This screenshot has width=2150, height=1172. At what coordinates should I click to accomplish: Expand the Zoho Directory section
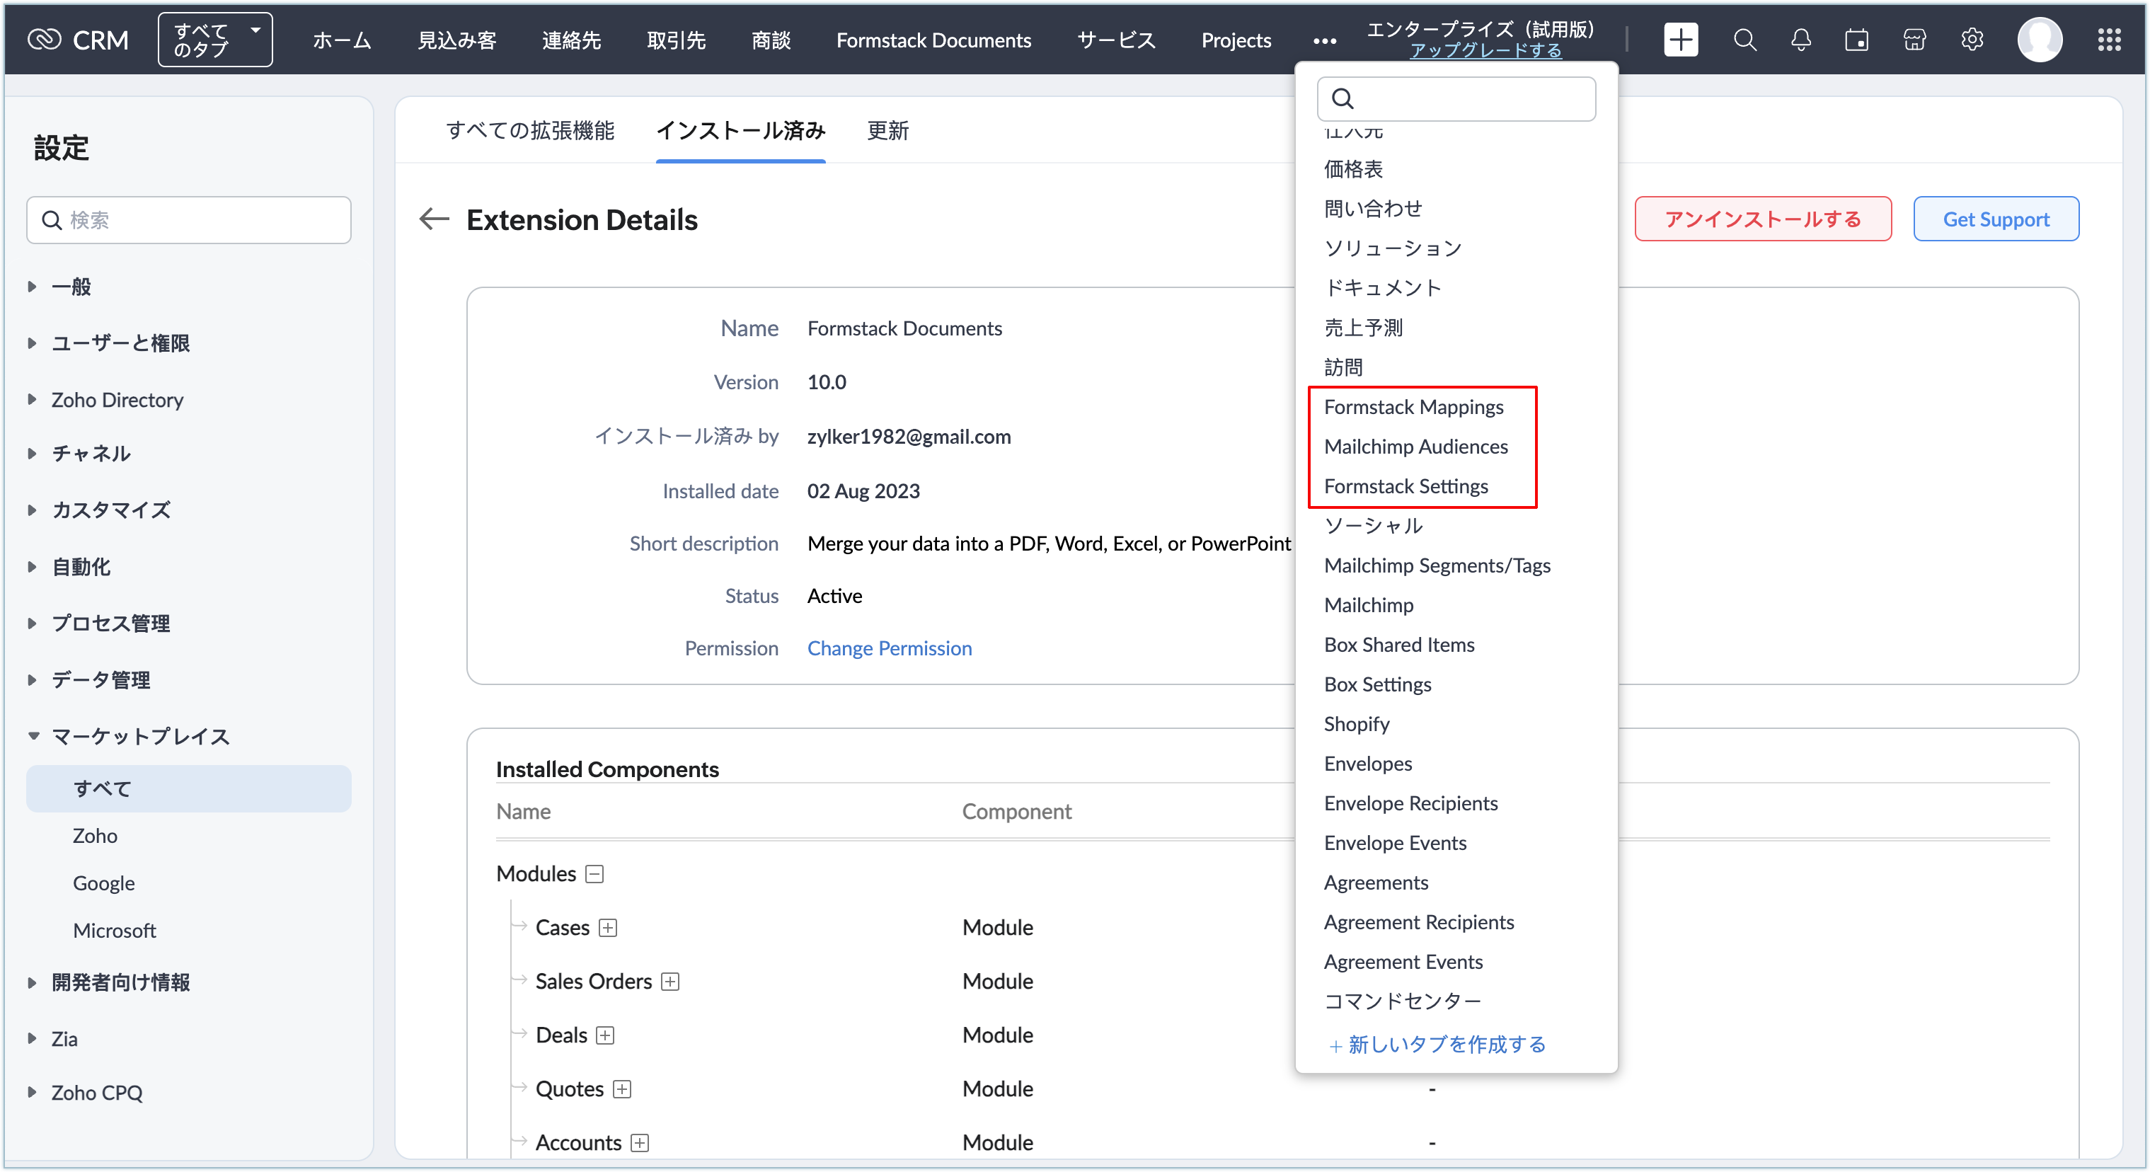pos(32,400)
